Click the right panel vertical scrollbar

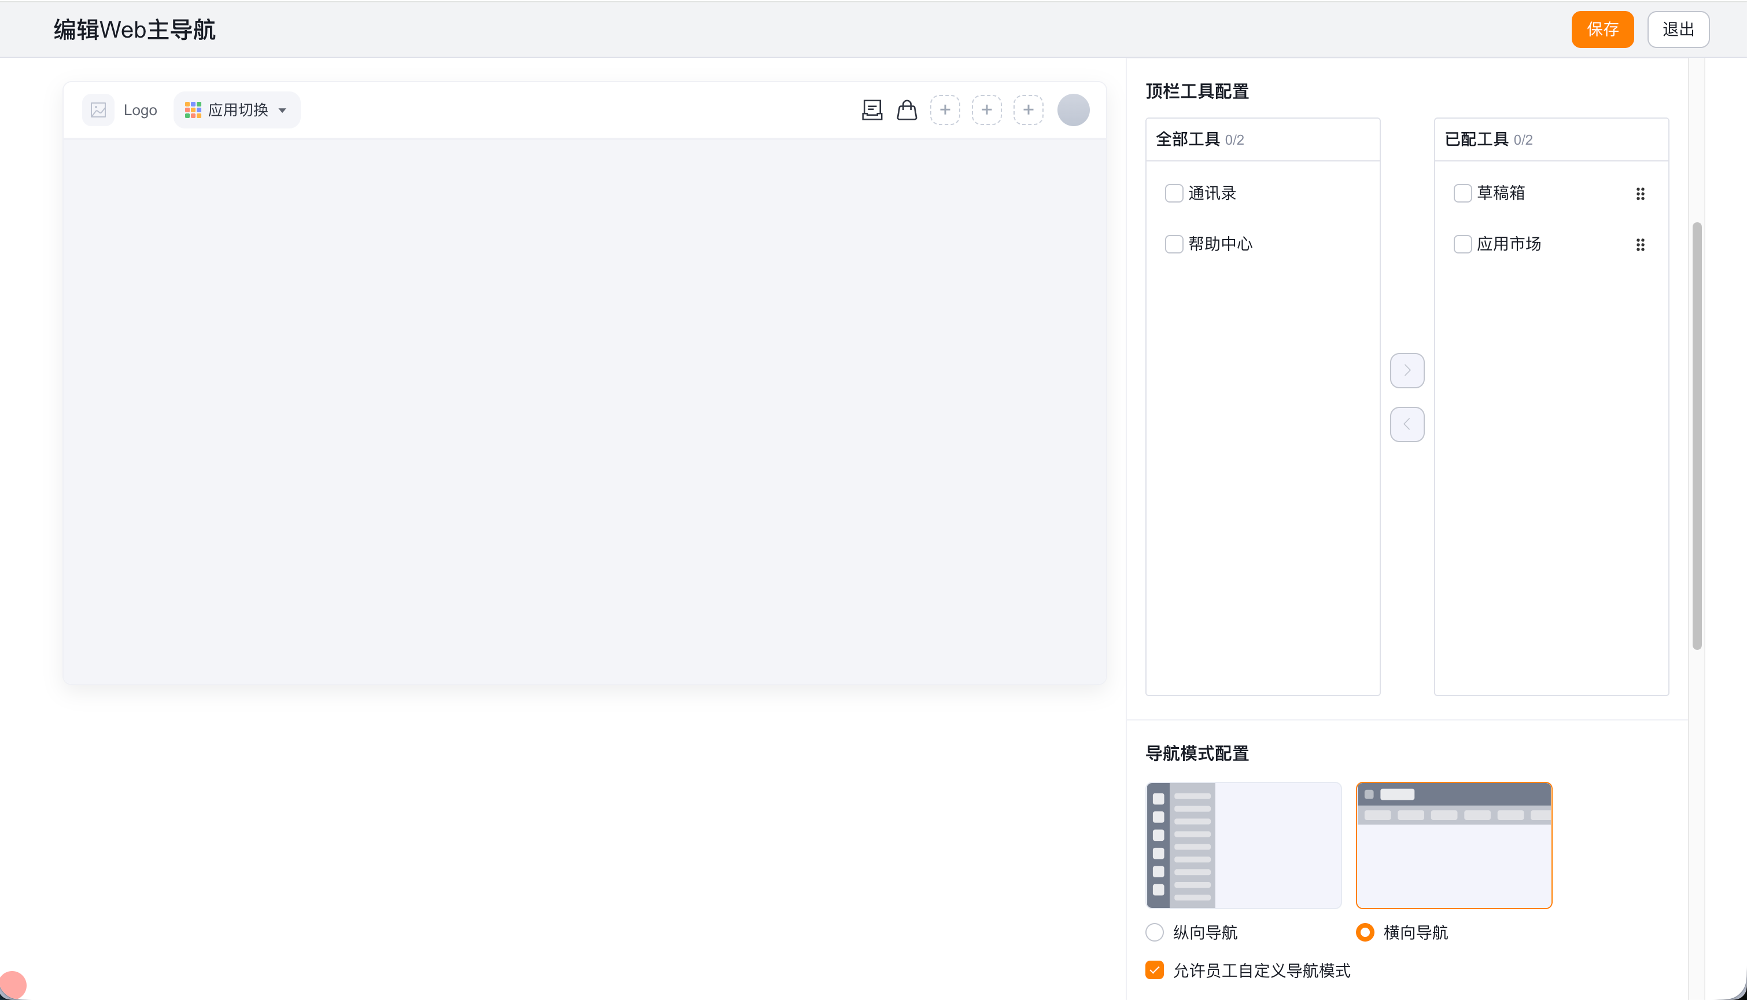[x=1697, y=435]
